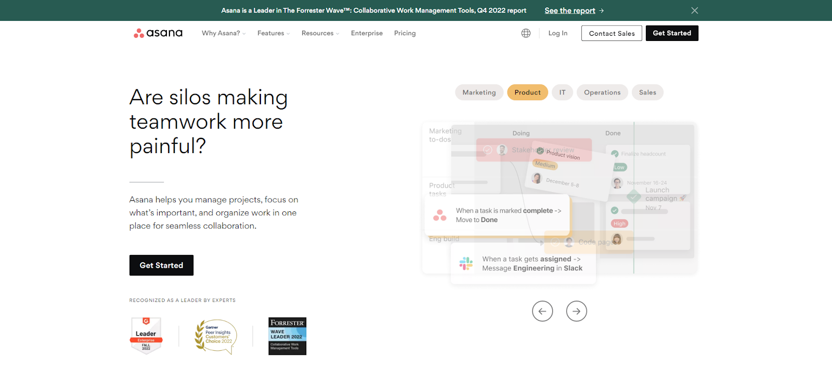Click the 'Move to Done' rule text
The width and height of the screenshot is (832, 384).
(477, 220)
